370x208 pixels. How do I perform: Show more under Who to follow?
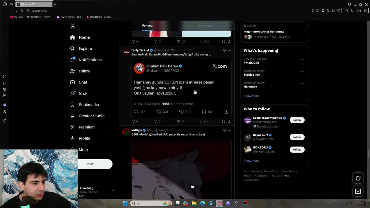(251, 161)
